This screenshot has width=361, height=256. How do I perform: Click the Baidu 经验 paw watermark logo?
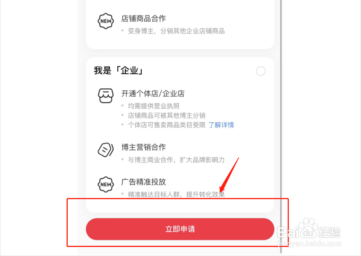[x=309, y=229]
